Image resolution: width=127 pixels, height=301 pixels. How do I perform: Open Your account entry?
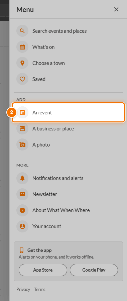pyautogui.click(x=68, y=226)
